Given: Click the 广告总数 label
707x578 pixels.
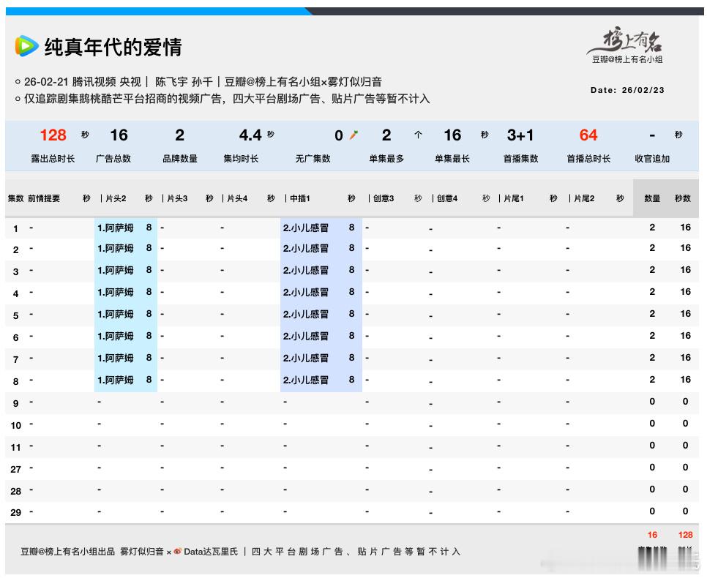Looking at the screenshot, I should click(x=113, y=159).
